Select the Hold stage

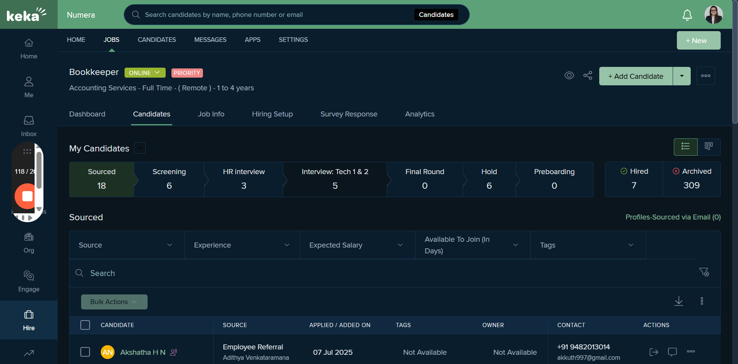point(489,180)
